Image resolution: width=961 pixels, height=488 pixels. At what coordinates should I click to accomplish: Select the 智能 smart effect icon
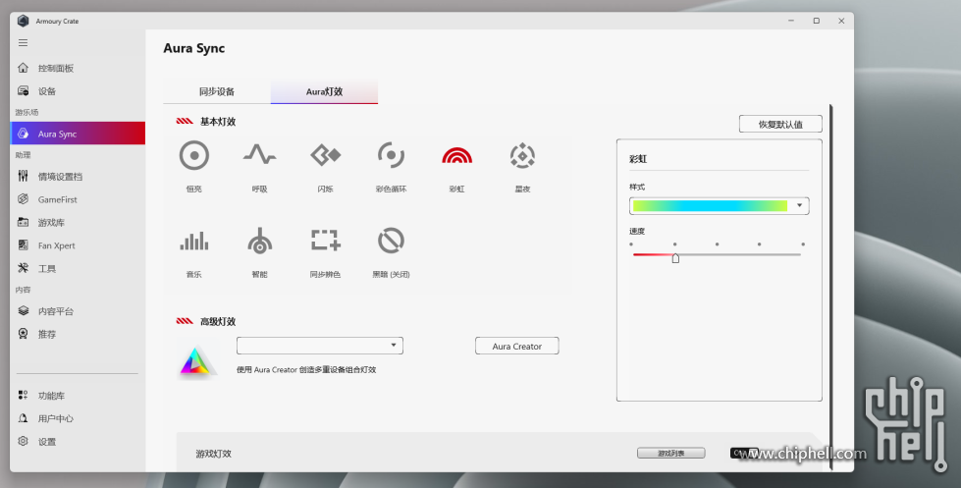click(x=259, y=241)
